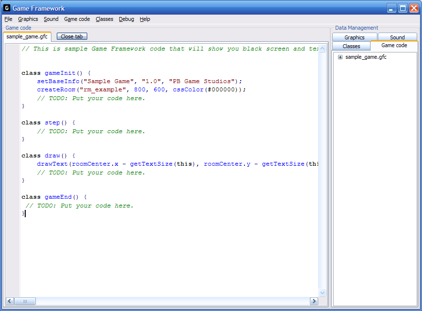
Task: Click the vertical scrollbar down arrow
Action: point(323,293)
